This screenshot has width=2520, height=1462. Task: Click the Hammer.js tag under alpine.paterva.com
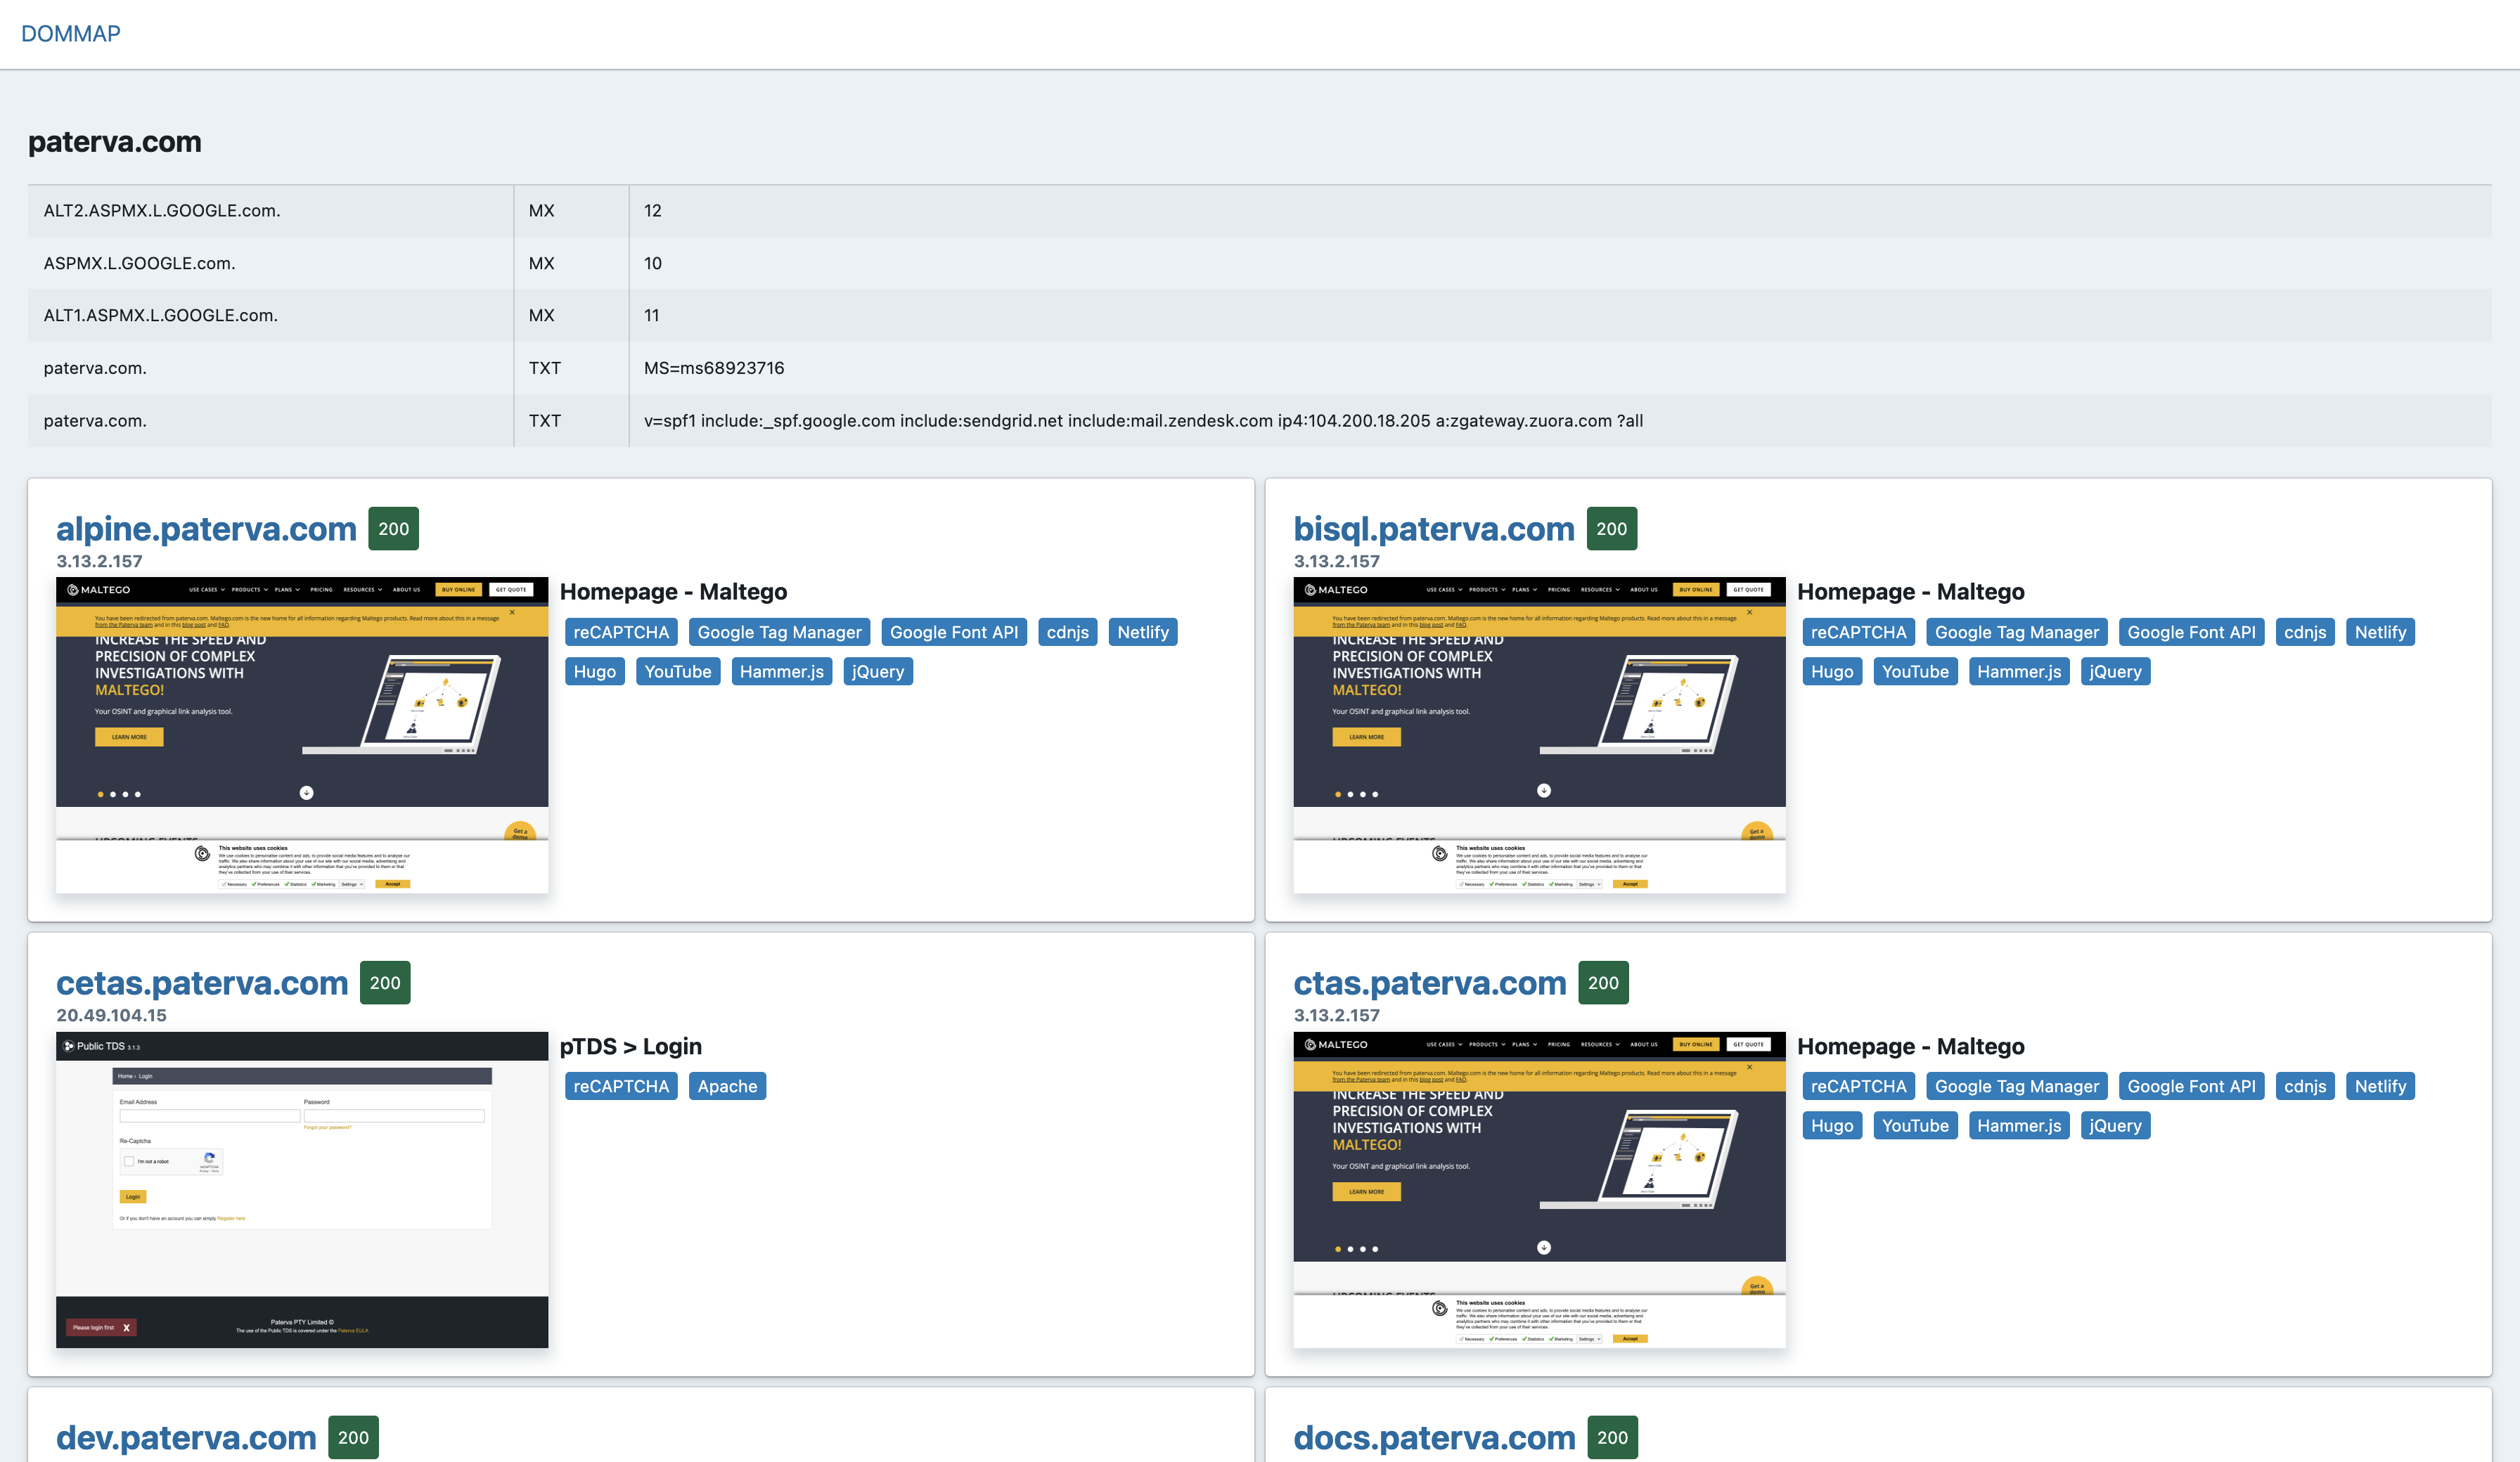point(782,671)
